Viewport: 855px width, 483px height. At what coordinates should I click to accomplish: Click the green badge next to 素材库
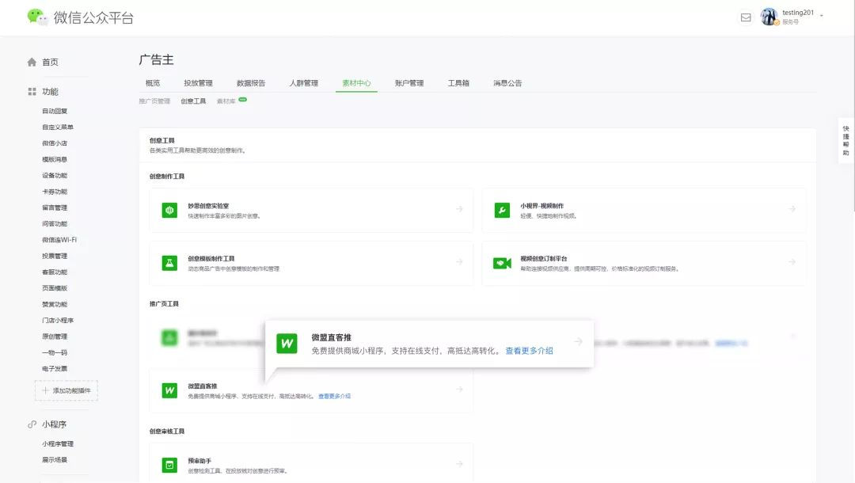pyautogui.click(x=243, y=99)
